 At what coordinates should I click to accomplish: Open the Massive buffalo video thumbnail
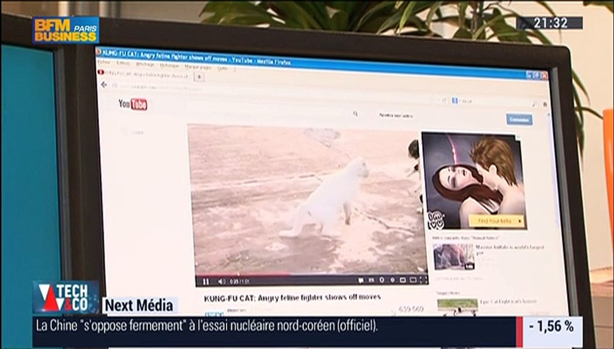point(454,257)
